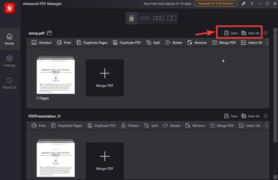This screenshot has width=278, height=180.
Task: Click Save As for Jenny.pdf
Action: coord(251,33)
